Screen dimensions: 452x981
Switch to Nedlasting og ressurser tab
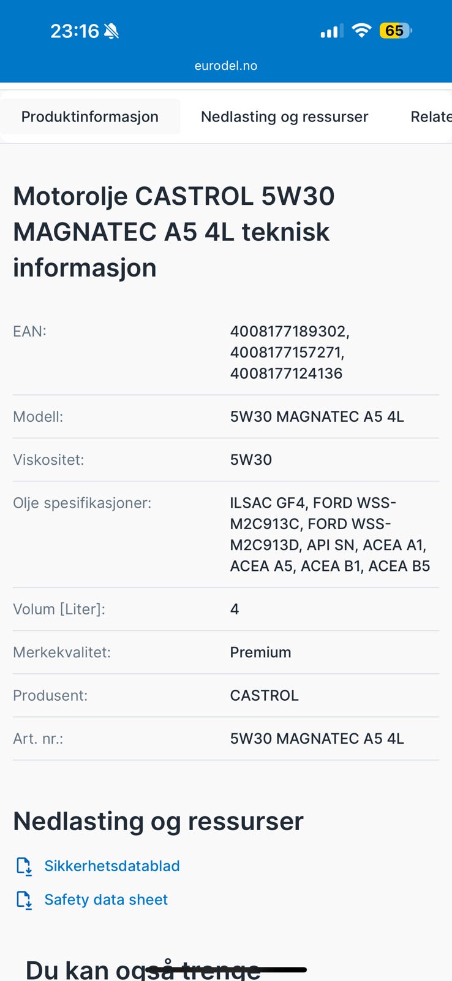click(x=284, y=116)
